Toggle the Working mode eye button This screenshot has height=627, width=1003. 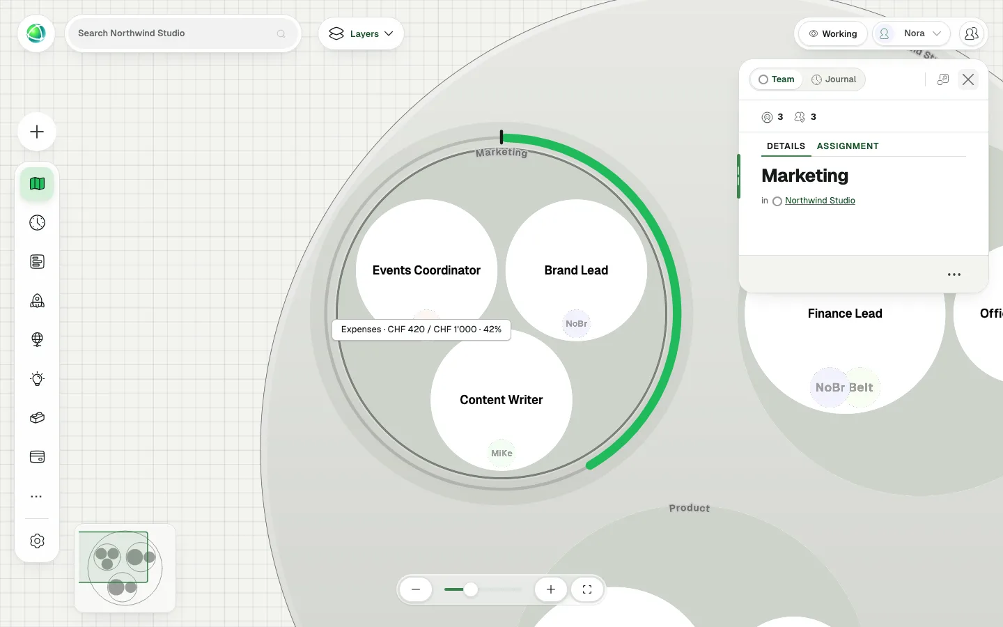(832, 33)
